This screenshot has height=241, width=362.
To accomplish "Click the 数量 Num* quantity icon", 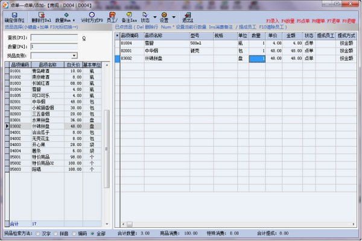I will pyautogui.click(x=66, y=14).
